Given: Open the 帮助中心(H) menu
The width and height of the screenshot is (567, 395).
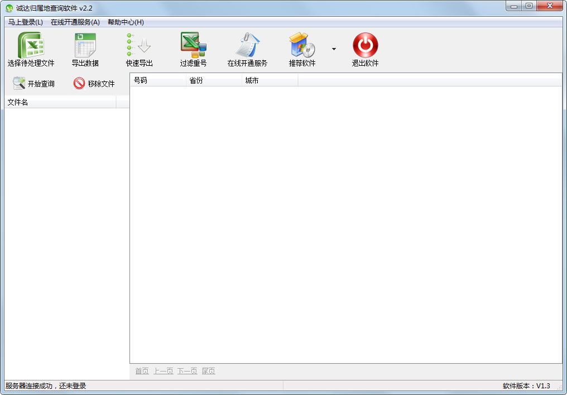Looking at the screenshot, I should pos(126,22).
